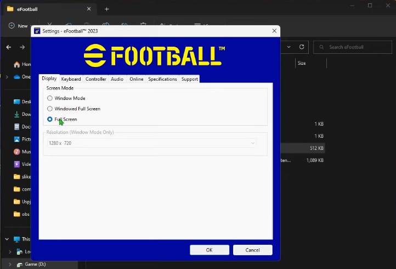Open Downloads in the sidebar
Viewport: 396px width, 269px height.
click(22, 114)
